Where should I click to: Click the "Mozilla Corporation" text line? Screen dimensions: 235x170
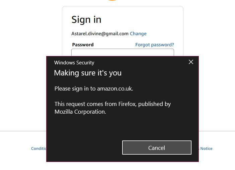80,112
